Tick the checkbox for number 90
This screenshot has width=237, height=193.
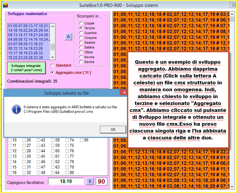tap(82, 140)
